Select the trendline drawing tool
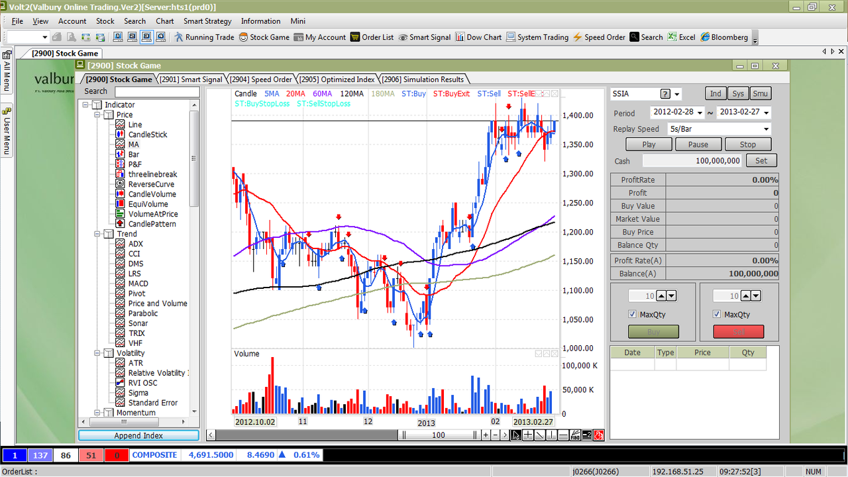848x477 pixels. 540,435
